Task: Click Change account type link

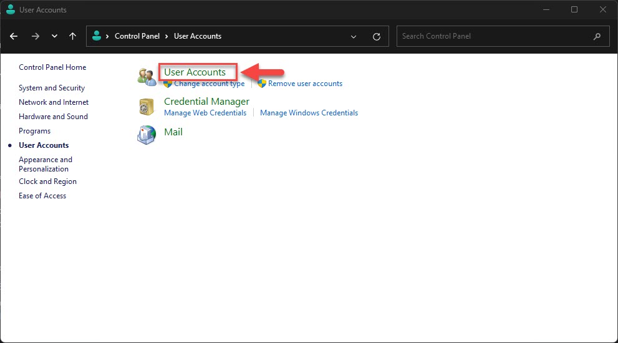Action: [209, 84]
